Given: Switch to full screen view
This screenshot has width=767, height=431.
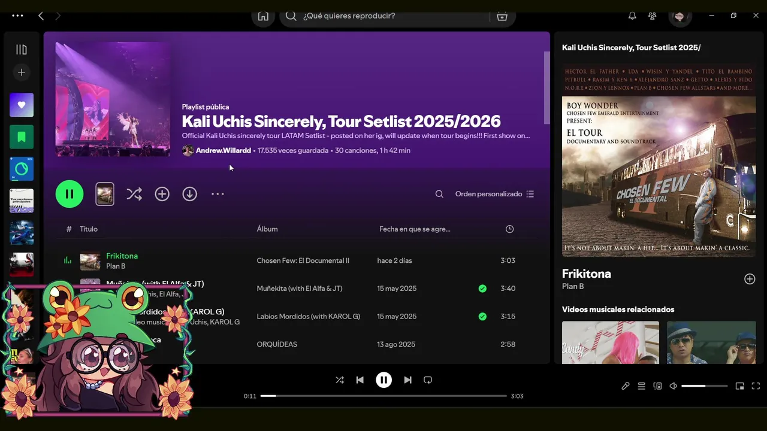Looking at the screenshot, I should 756,386.
